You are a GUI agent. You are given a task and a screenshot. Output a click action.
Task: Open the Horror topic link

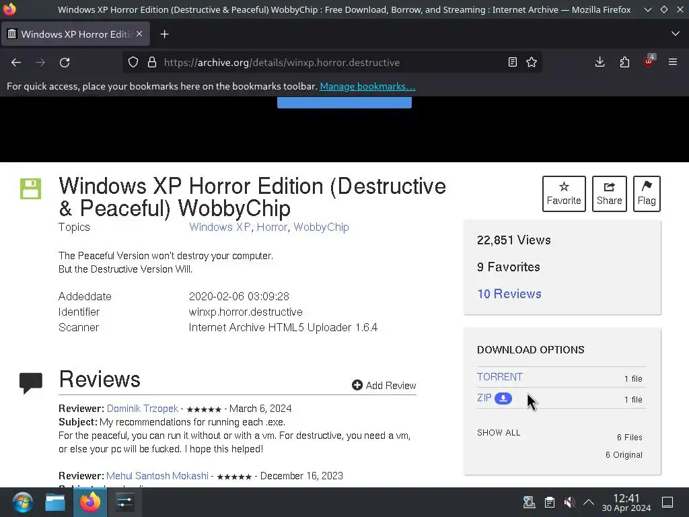(272, 228)
